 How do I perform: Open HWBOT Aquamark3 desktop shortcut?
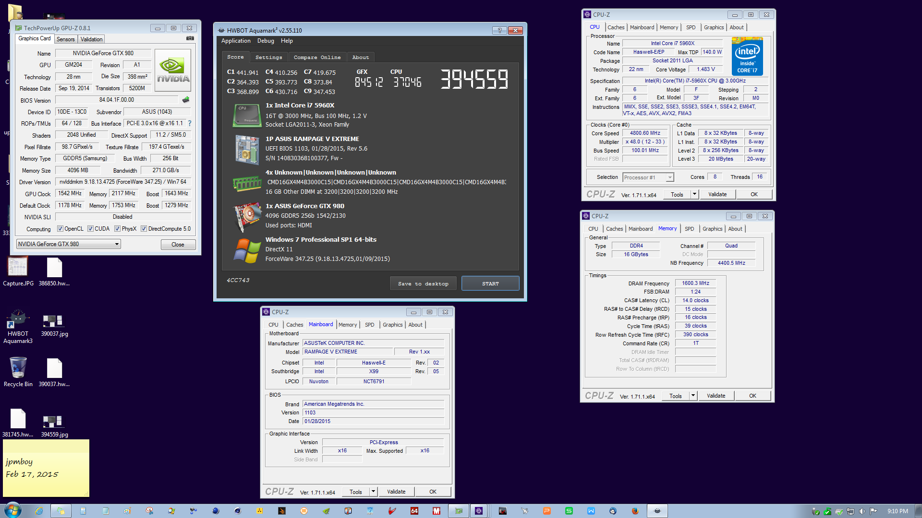[18, 327]
